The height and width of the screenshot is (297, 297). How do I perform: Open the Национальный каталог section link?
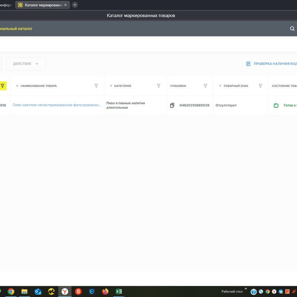pyautogui.click(x=16, y=29)
